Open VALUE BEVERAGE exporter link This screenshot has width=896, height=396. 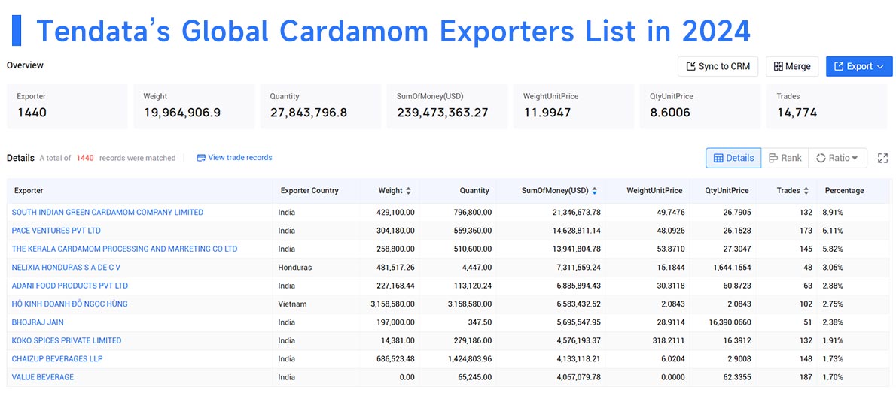(43, 377)
